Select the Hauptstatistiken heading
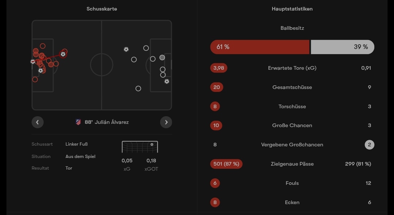The height and width of the screenshot is (215, 394). (292, 9)
